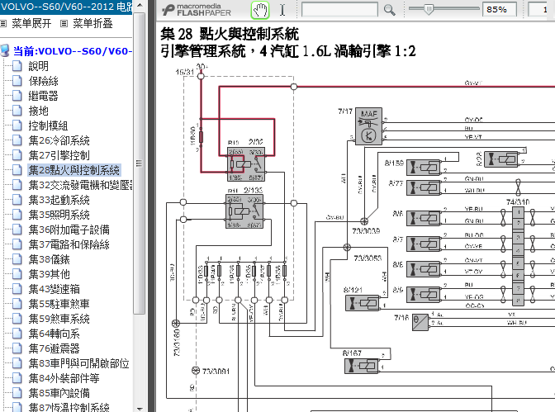The width and height of the screenshot is (555, 412).
Task: Click the page icon beside 集27引擎控制
Action: click(x=17, y=155)
